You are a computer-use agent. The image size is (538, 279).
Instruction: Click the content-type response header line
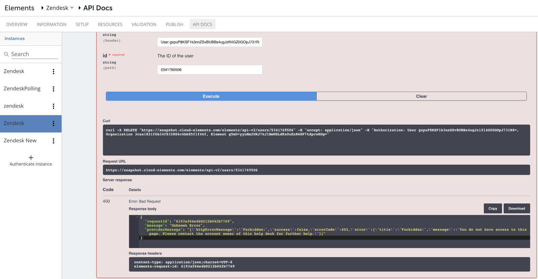[x=183, y=262]
